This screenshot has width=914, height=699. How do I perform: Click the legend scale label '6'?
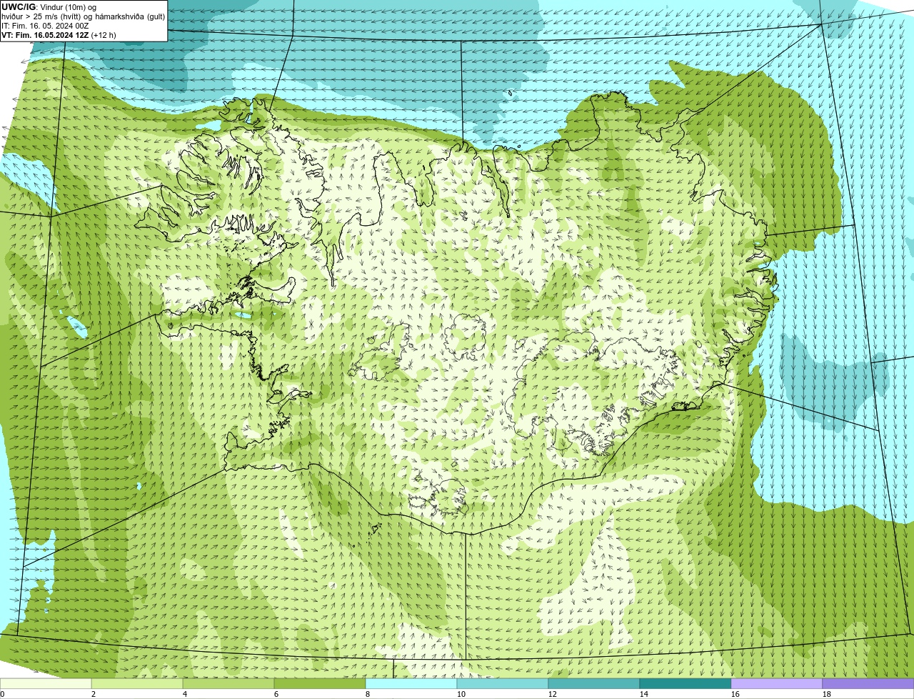coord(276,694)
